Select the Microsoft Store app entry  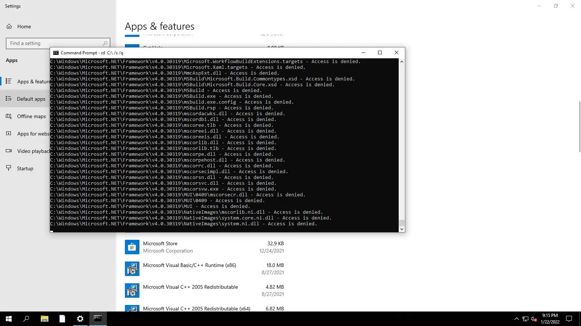[204, 247]
